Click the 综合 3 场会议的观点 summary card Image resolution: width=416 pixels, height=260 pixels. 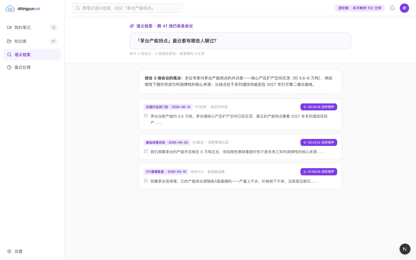pos(240,81)
